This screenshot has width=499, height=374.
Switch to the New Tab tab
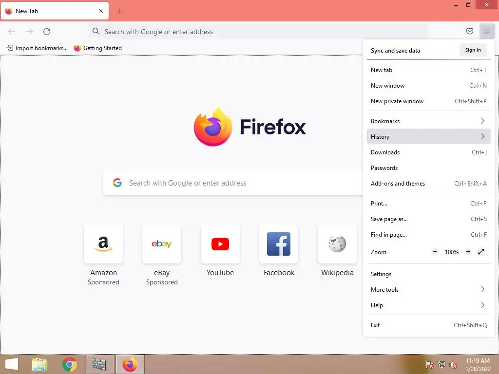[x=55, y=11]
